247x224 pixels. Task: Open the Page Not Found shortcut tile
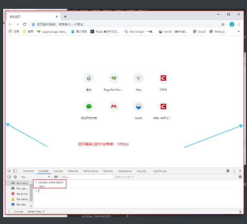113,82
